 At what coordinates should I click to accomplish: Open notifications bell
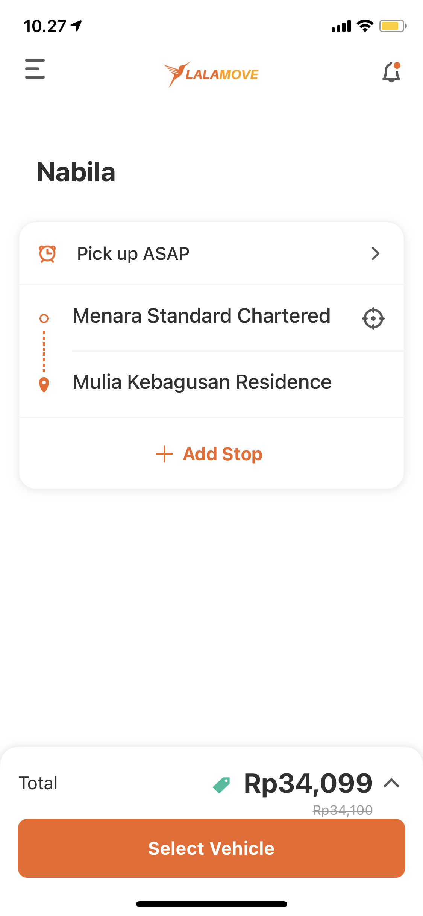[x=391, y=72]
